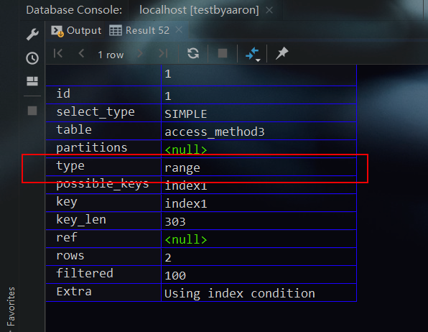Go to next page of results

click(140, 53)
